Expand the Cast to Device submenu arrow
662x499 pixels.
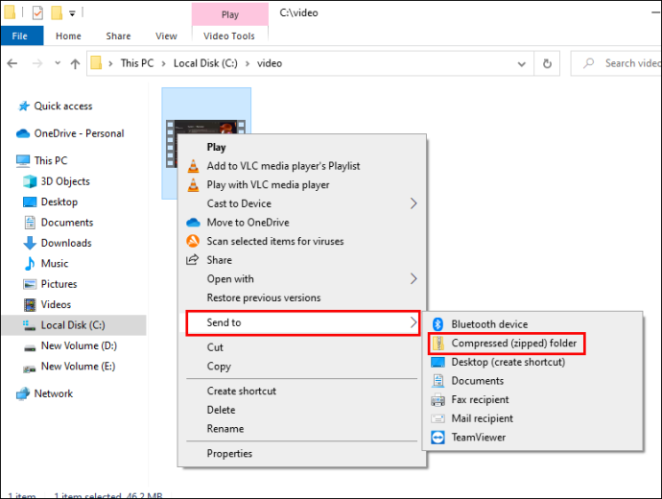pos(414,203)
